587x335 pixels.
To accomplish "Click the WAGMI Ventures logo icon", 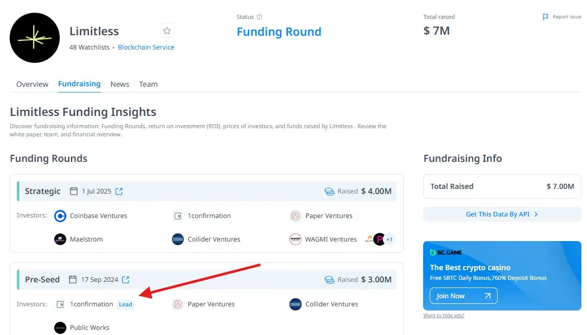I will pyautogui.click(x=296, y=240).
